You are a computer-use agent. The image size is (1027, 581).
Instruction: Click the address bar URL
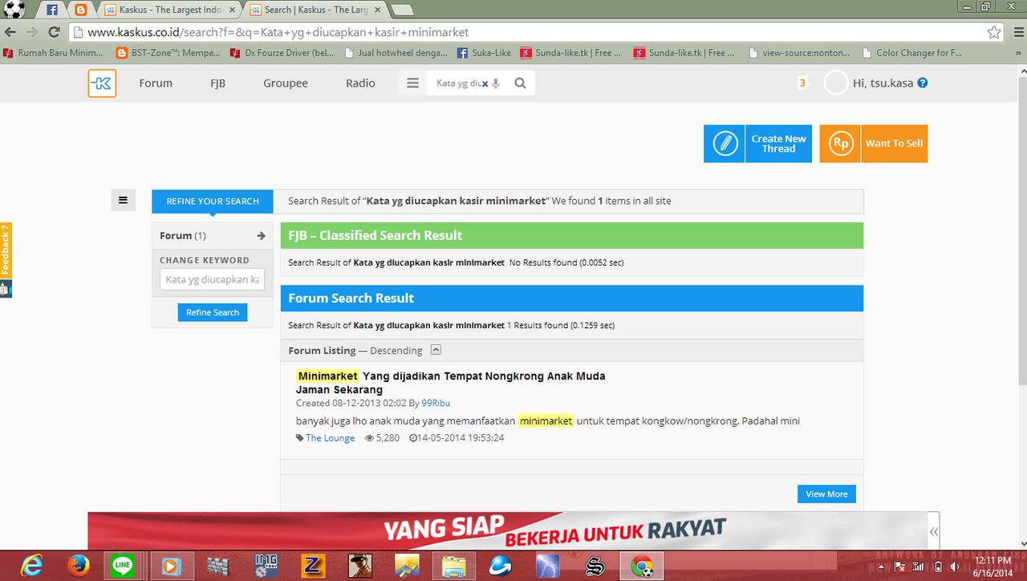[278, 32]
